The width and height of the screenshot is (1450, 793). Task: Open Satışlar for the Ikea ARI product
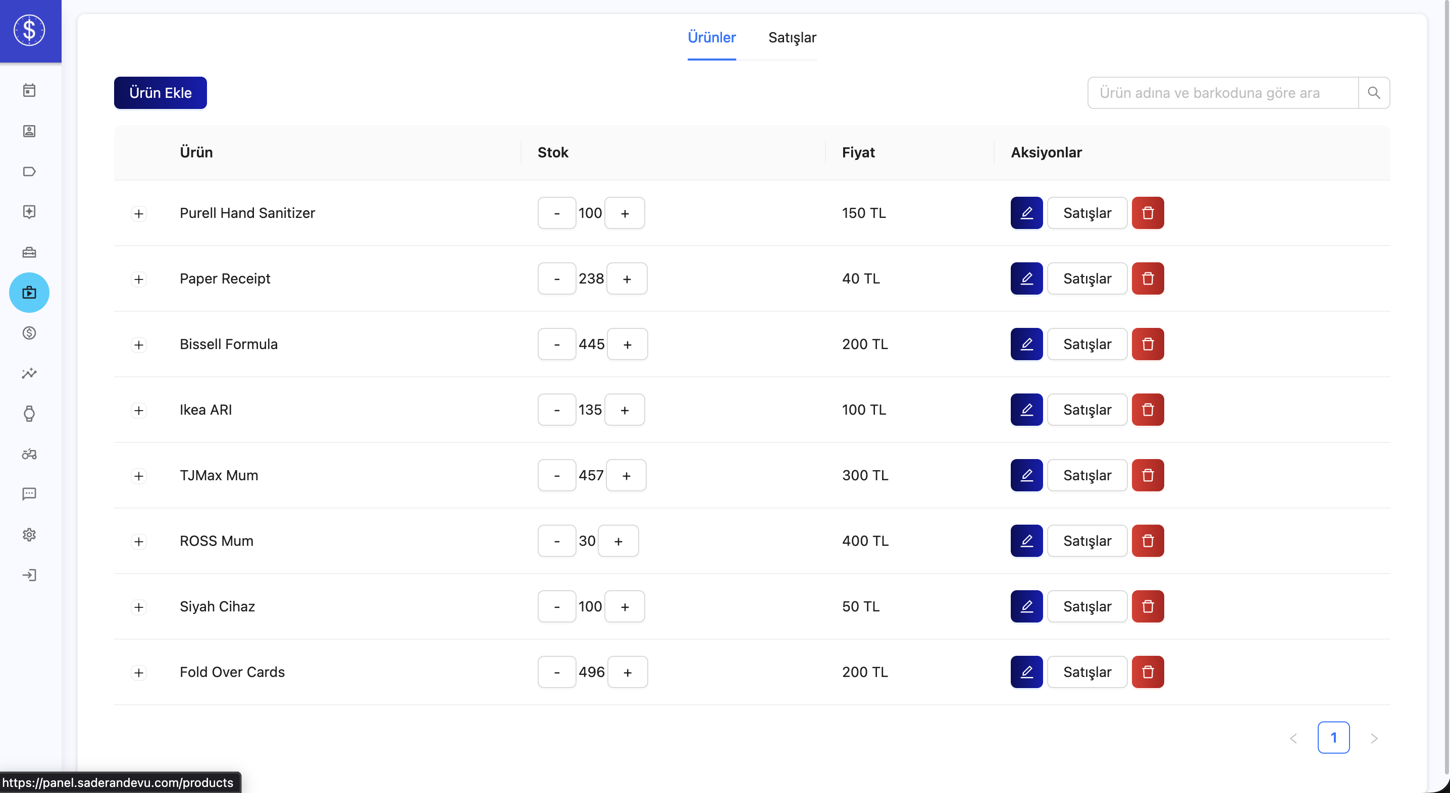point(1086,410)
